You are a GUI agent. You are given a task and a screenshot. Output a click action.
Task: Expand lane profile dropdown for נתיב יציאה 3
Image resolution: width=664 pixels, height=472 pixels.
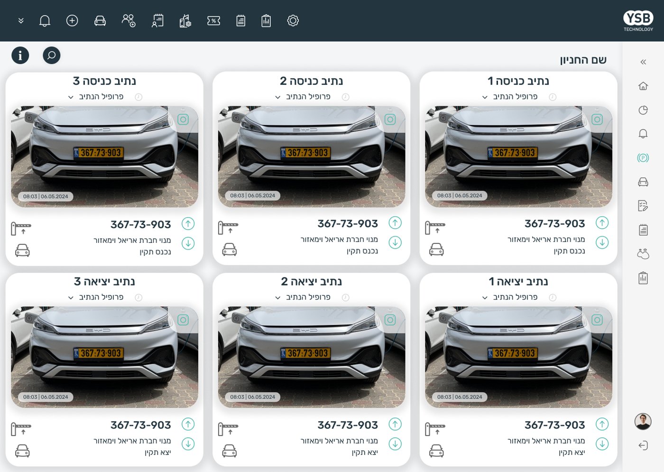pos(71,298)
